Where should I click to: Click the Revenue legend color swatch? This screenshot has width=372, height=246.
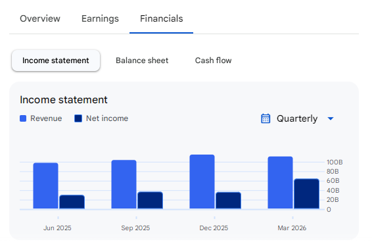click(x=23, y=118)
